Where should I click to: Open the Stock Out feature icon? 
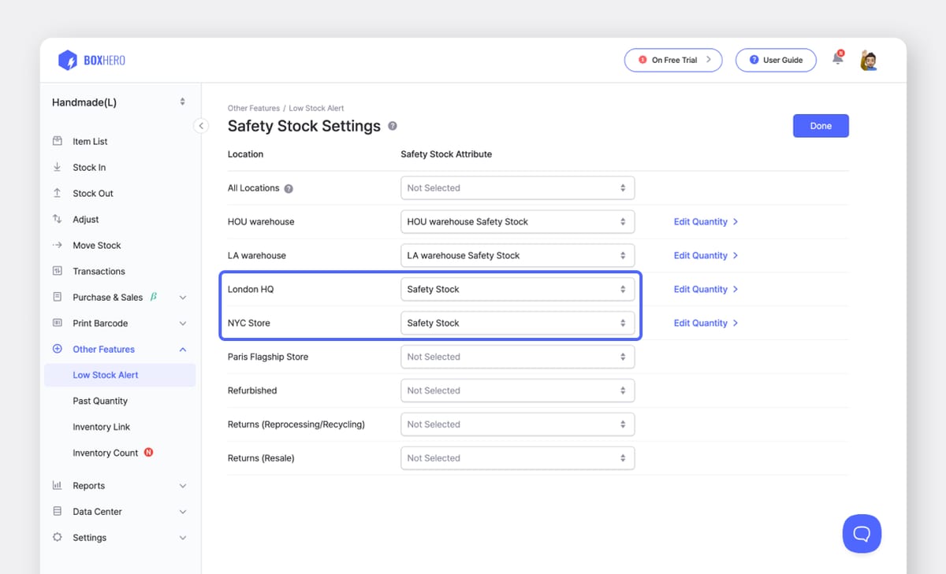click(56, 193)
